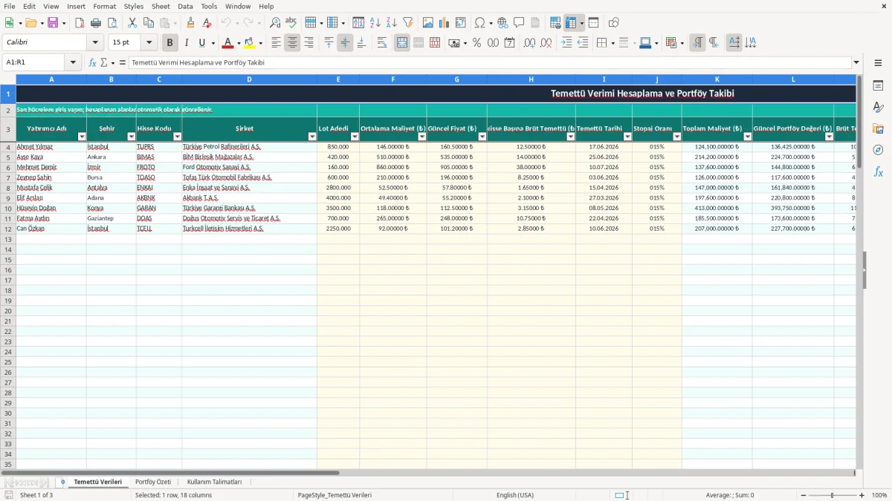Click Sort Descending icon

pyautogui.click(x=392, y=23)
